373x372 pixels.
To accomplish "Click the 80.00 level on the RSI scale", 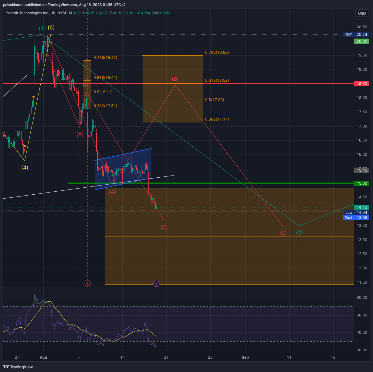I will tap(361, 298).
